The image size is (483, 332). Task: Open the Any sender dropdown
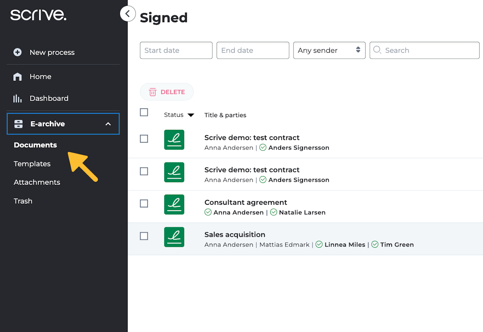[x=329, y=50]
